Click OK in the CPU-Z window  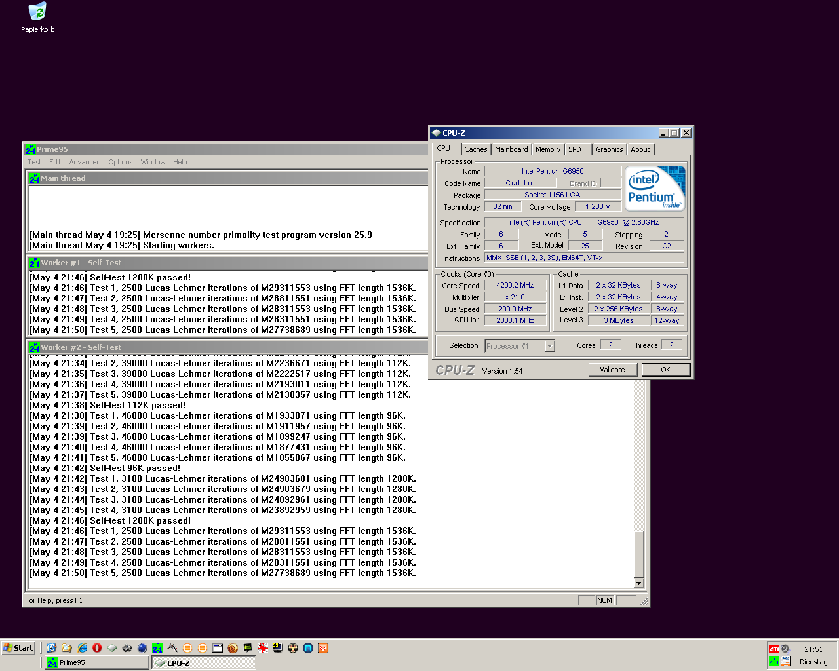[665, 370]
